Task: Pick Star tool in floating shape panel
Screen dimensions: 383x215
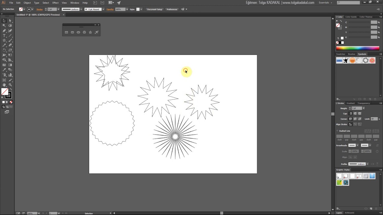Action: tap(90, 32)
